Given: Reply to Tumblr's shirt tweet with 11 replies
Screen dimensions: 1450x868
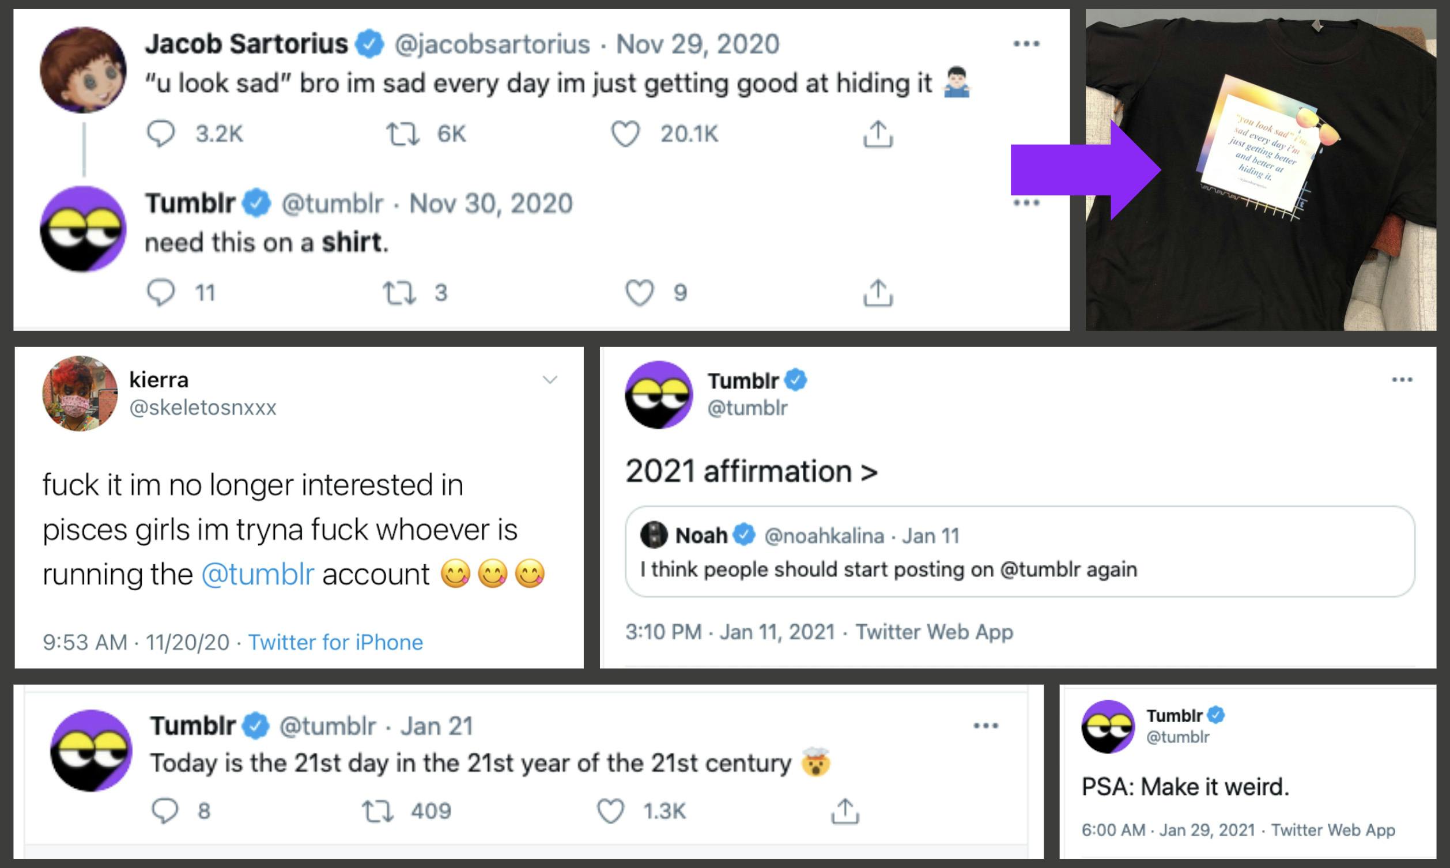Looking at the screenshot, I should click(x=161, y=292).
